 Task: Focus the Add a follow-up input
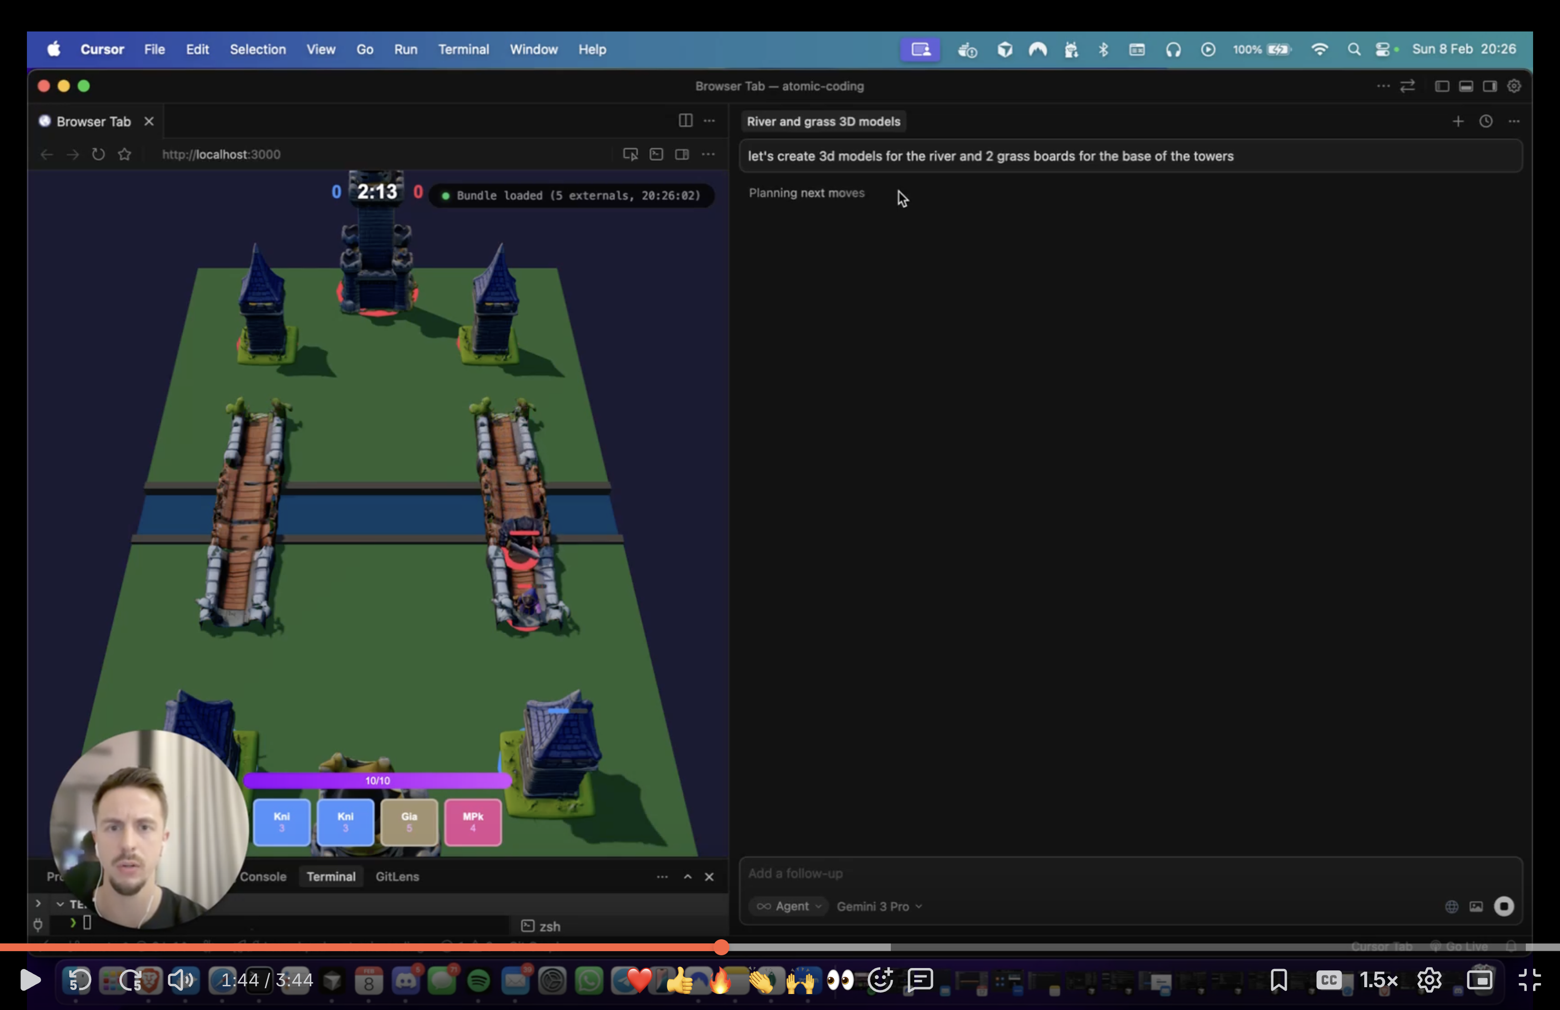pyautogui.click(x=1114, y=873)
